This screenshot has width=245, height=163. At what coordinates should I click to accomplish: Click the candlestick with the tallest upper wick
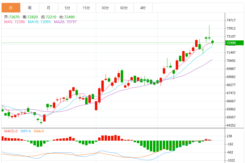[x=209, y=38]
